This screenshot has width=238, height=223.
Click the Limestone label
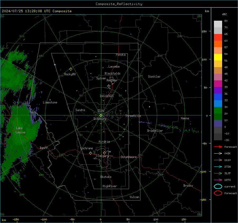50,102
